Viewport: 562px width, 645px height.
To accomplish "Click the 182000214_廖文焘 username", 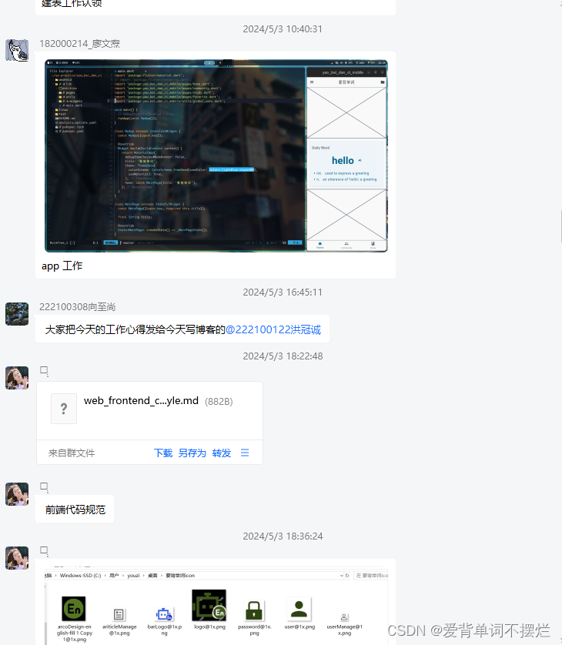I will tap(79, 44).
